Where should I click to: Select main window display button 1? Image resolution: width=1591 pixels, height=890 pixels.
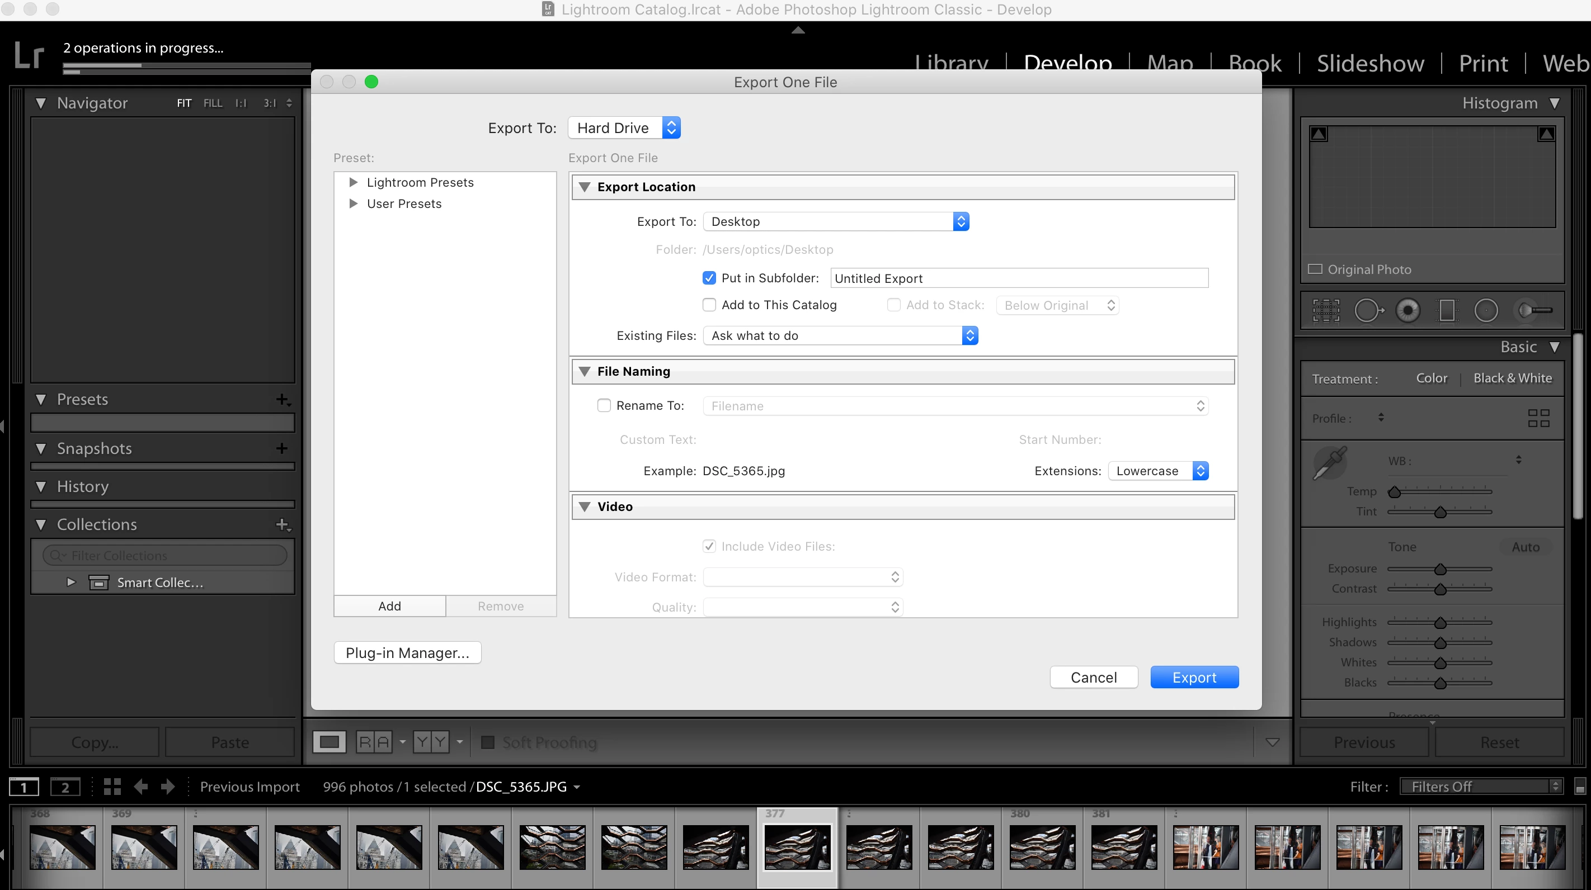coord(24,787)
